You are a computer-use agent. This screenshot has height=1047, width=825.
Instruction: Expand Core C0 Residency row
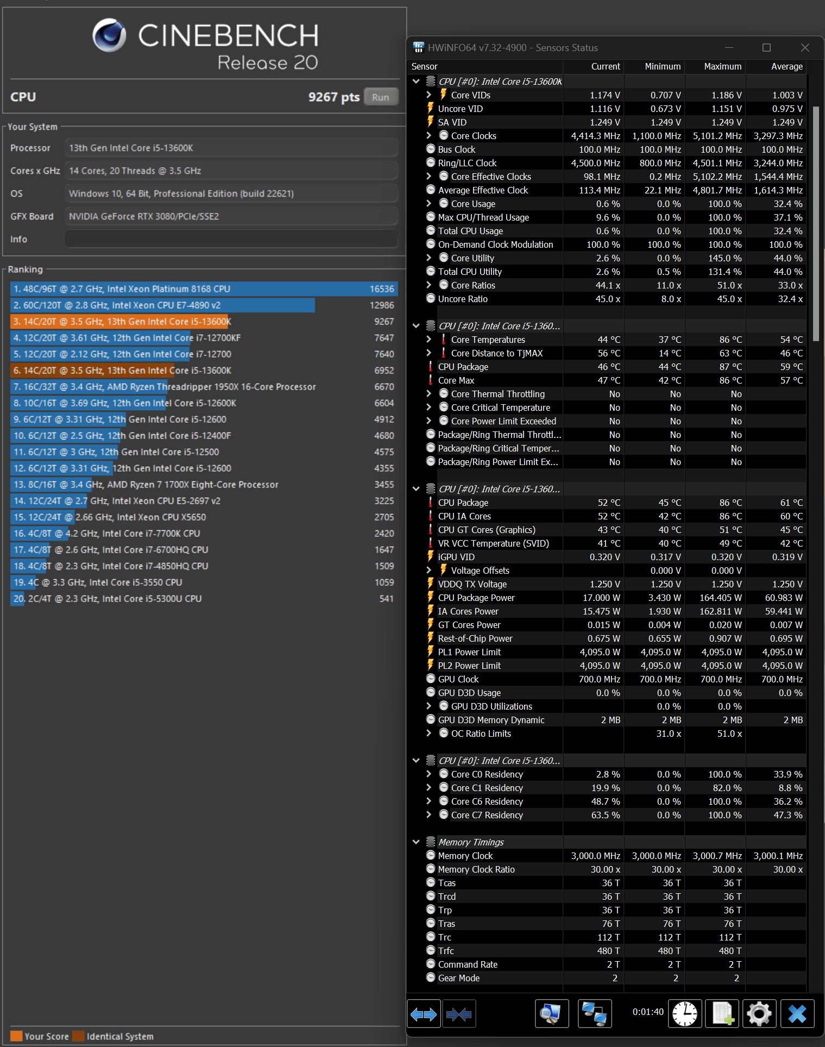coord(429,774)
